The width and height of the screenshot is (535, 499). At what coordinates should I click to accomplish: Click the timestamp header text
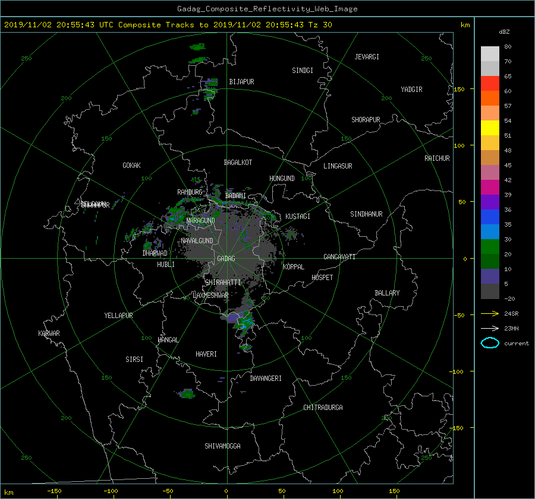[x=168, y=25]
